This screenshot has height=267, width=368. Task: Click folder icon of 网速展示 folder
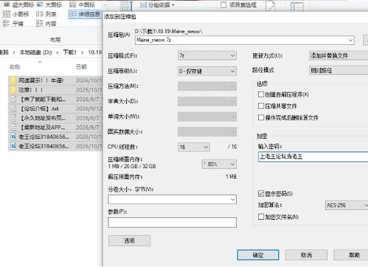point(13,81)
